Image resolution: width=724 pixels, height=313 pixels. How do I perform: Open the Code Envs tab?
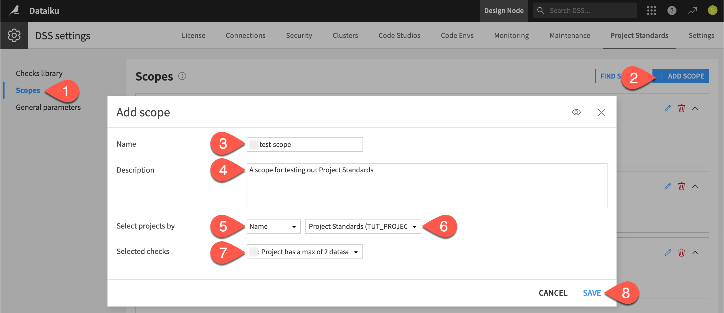coord(457,35)
